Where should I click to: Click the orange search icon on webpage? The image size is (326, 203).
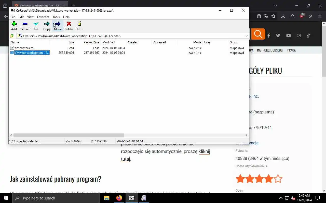(258, 34)
